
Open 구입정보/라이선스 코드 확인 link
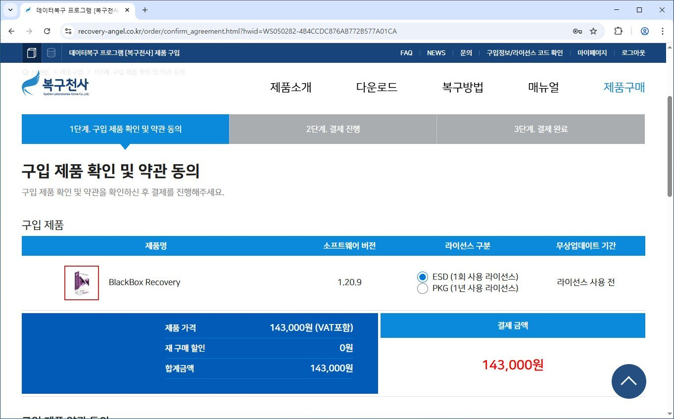525,53
